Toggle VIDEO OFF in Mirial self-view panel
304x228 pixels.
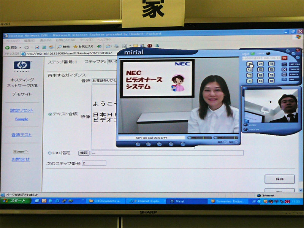(245, 130)
